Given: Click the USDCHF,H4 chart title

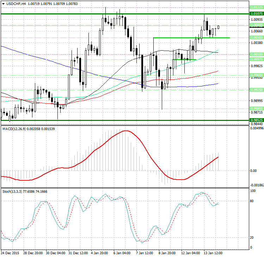Looking at the screenshot, I should pos(13,4).
